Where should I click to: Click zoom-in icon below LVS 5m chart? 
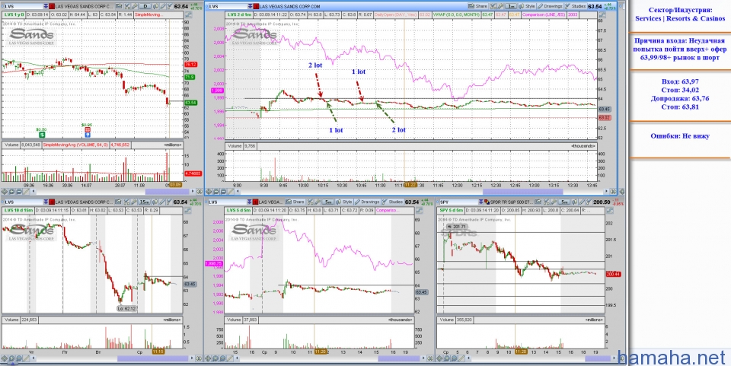click(x=215, y=358)
